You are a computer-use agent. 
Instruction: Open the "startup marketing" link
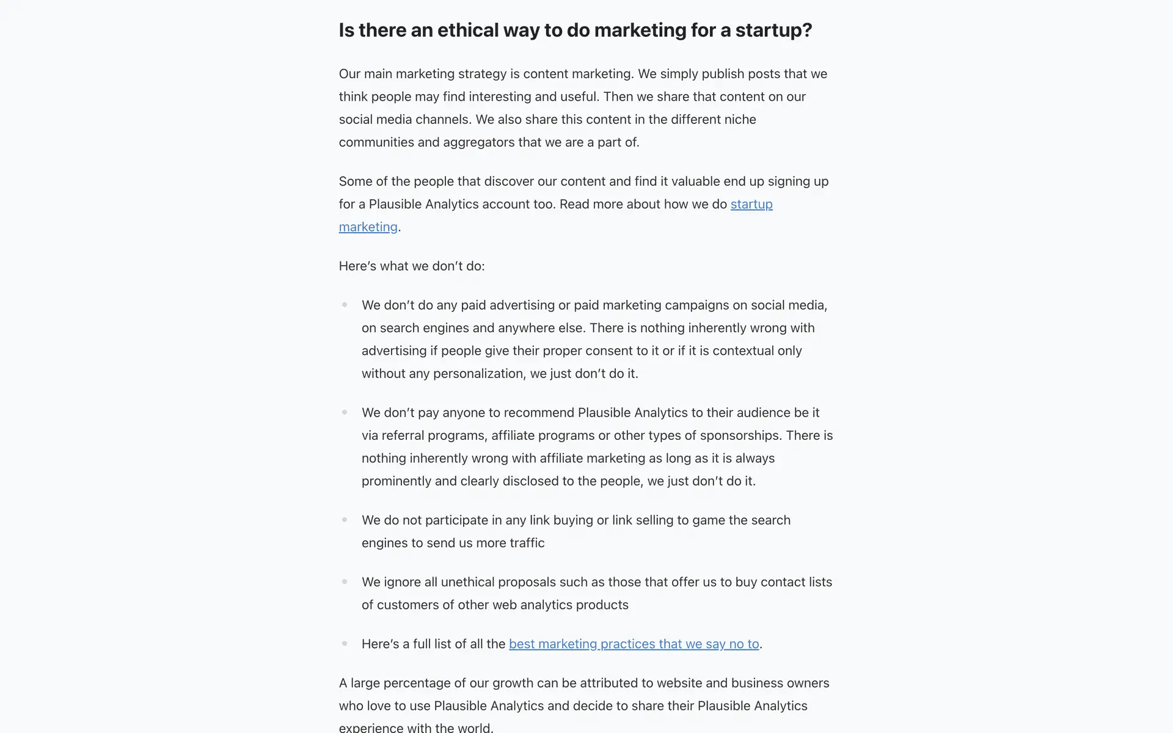click(x=751, y=205)
